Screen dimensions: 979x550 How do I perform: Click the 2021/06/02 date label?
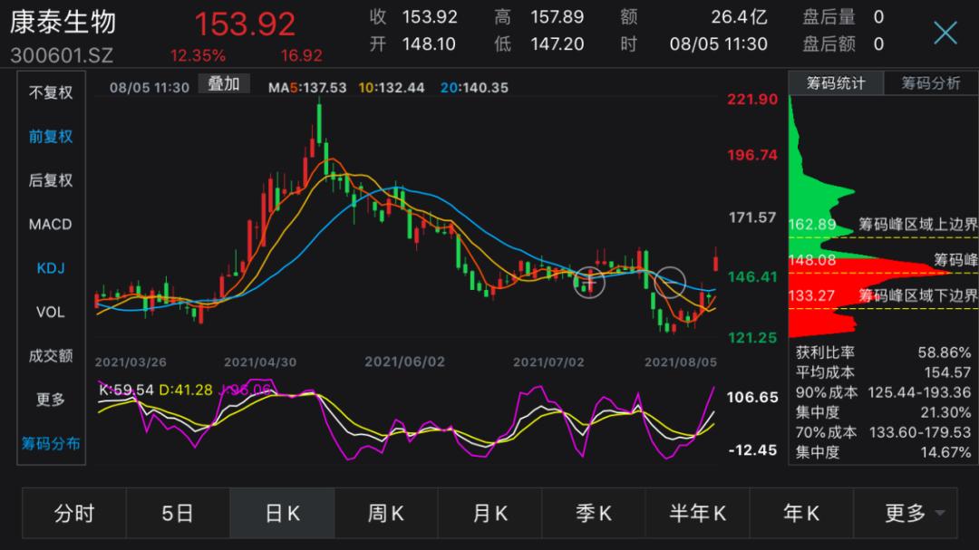(404, 362)
